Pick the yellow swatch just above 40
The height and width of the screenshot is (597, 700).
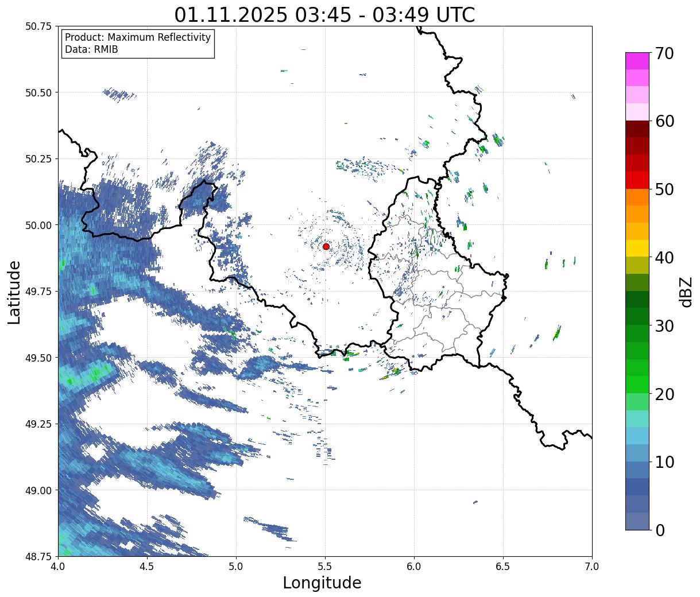pos(637,249)
